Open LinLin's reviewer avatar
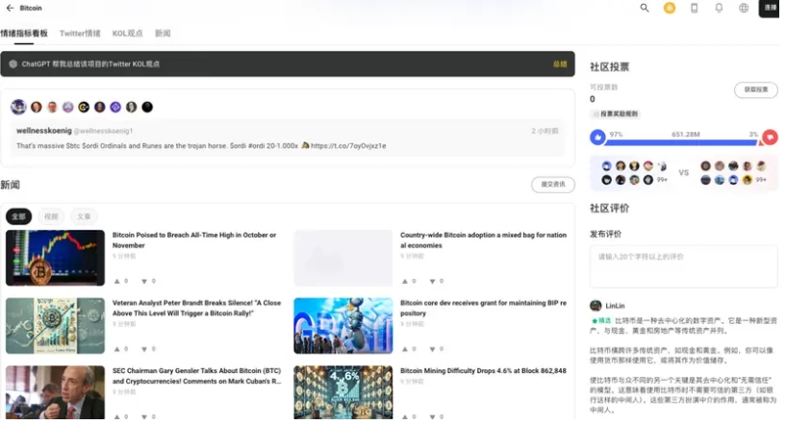 click(x=596, y=306)
